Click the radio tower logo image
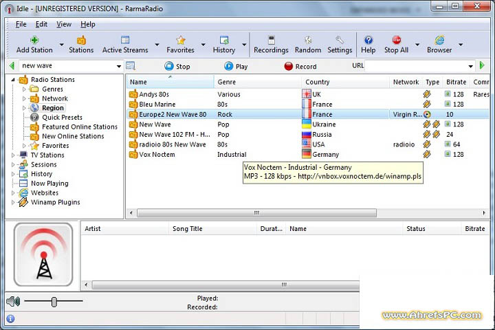 43,254
